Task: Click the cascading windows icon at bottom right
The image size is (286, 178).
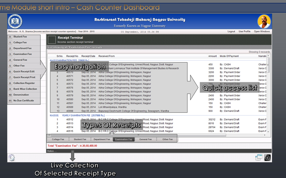Action: 259,157
